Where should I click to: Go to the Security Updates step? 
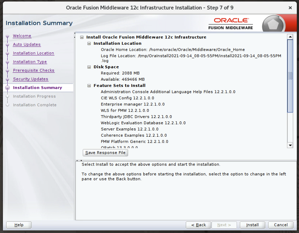point(30,79)
